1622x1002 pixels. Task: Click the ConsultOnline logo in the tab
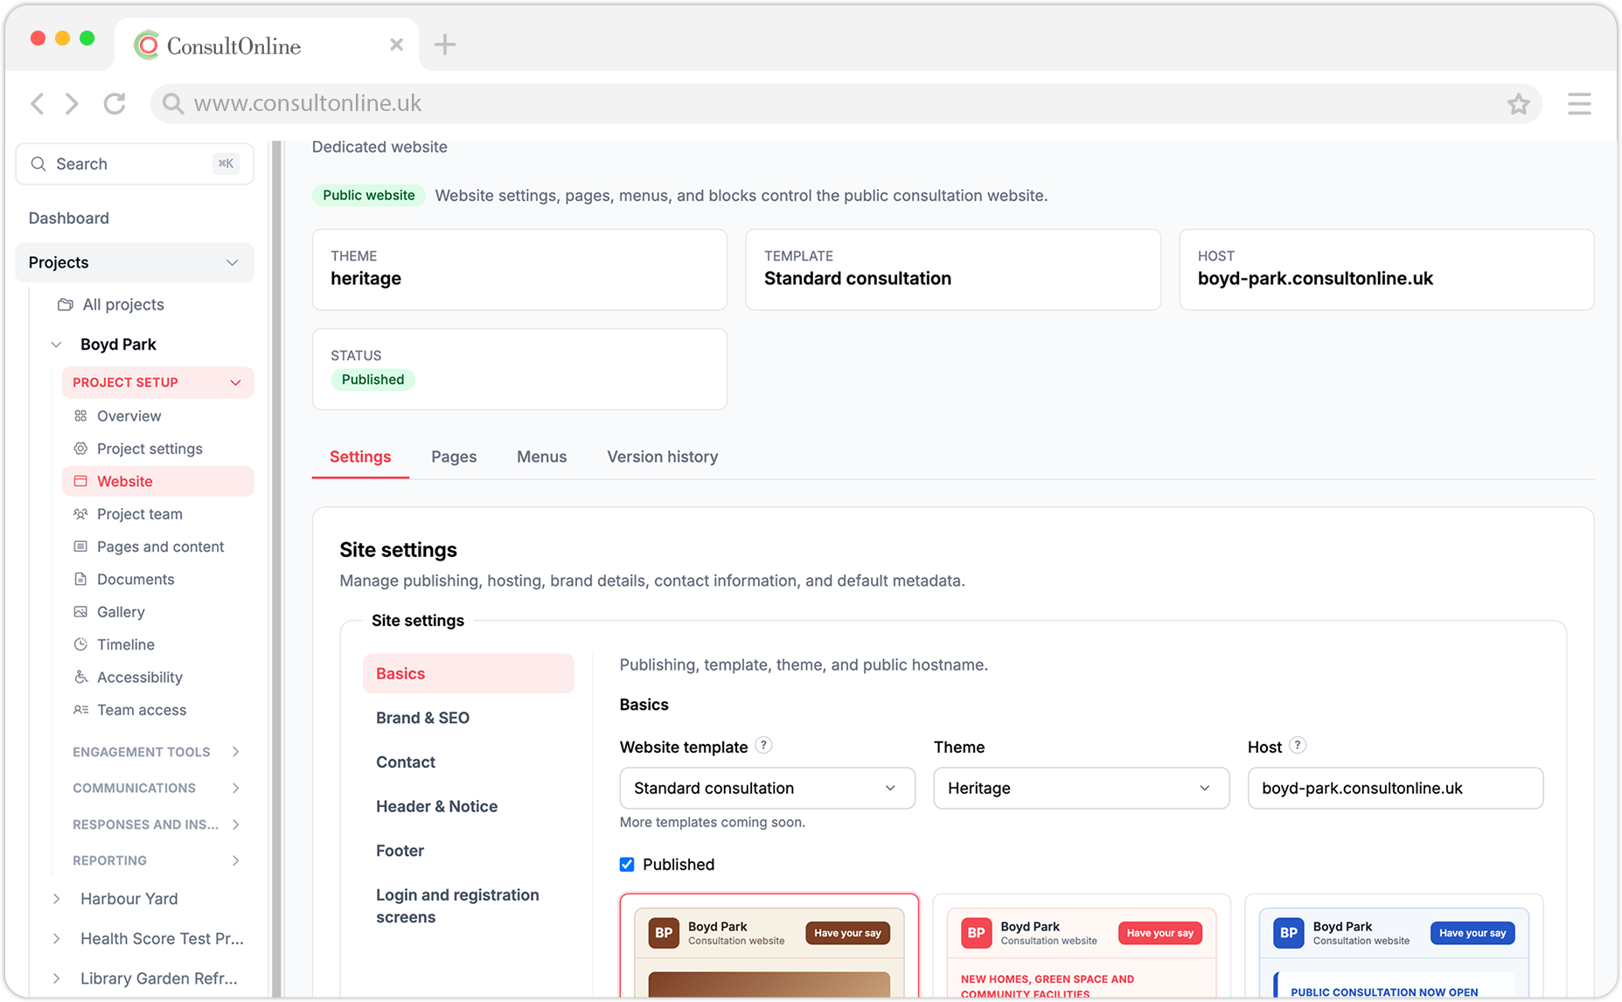(x=147, y=45)
